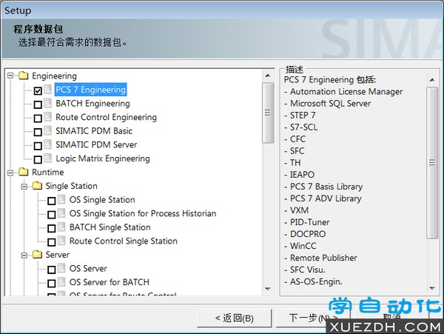Viewport: 444px width, 334px height.
Task: Select OS Single Station for Process Historian label
Action: [143, 213]
